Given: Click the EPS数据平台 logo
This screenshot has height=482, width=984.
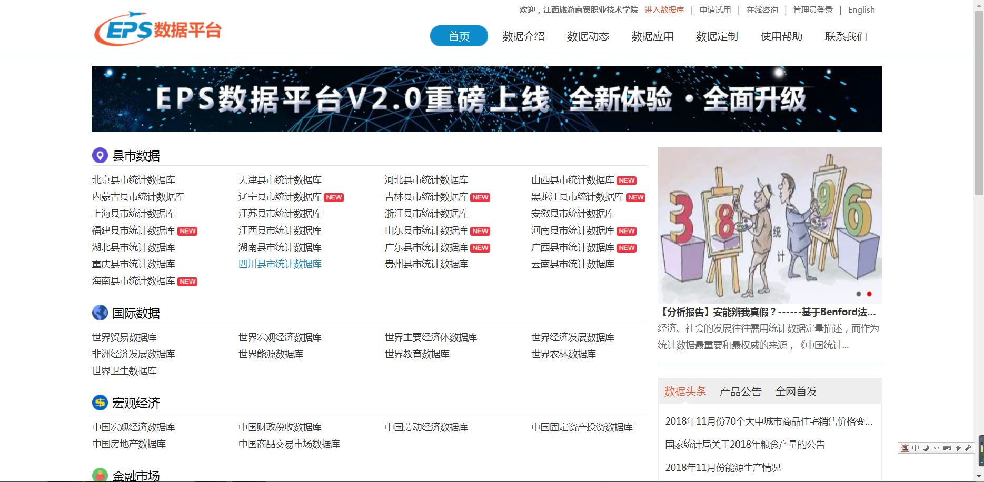Looking at the screenshot, I should click(x=157, y=29).
